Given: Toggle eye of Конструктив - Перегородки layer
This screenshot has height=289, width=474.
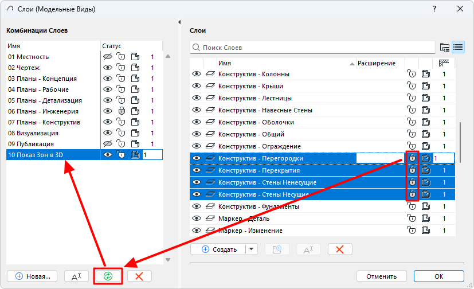Looking at the screenshot, I should (197, 158).
